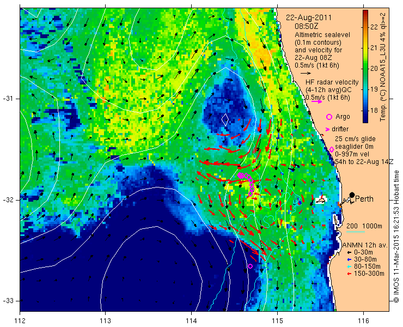Click the magenta drifter arrowhead legend symbol

coord(327,129)
